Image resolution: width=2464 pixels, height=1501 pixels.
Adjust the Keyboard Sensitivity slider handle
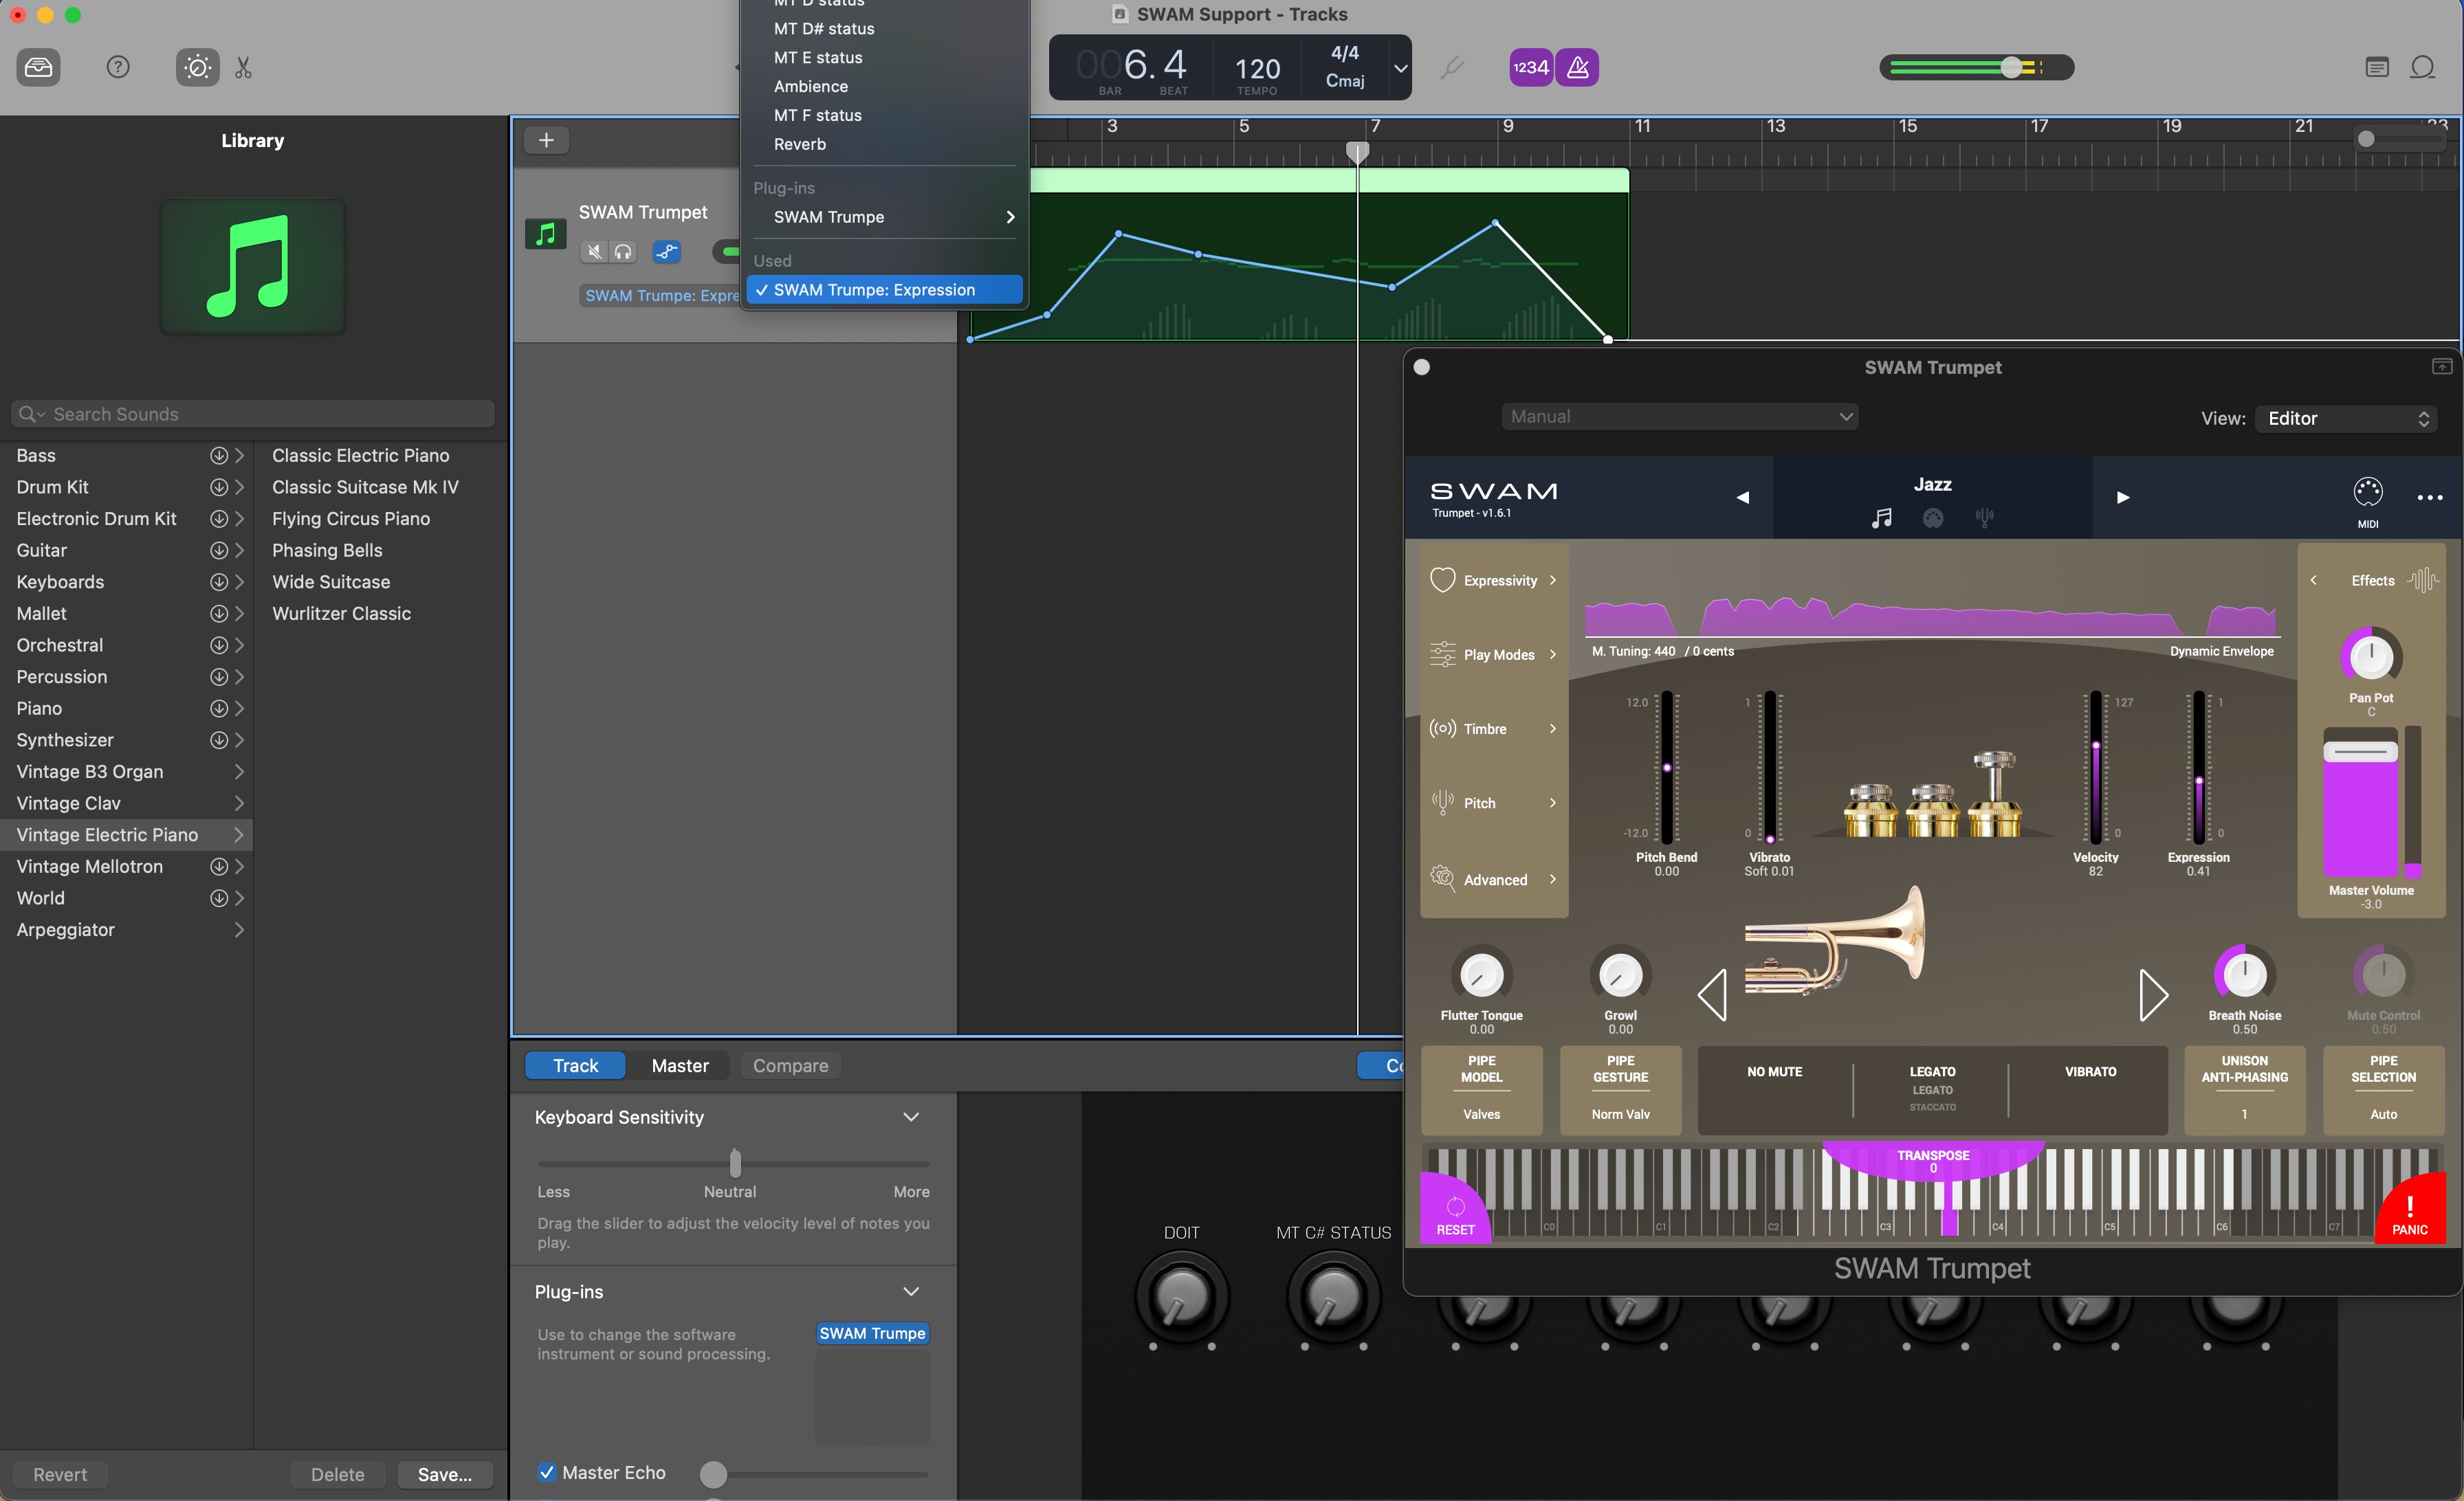click(x=736, y=1164)
